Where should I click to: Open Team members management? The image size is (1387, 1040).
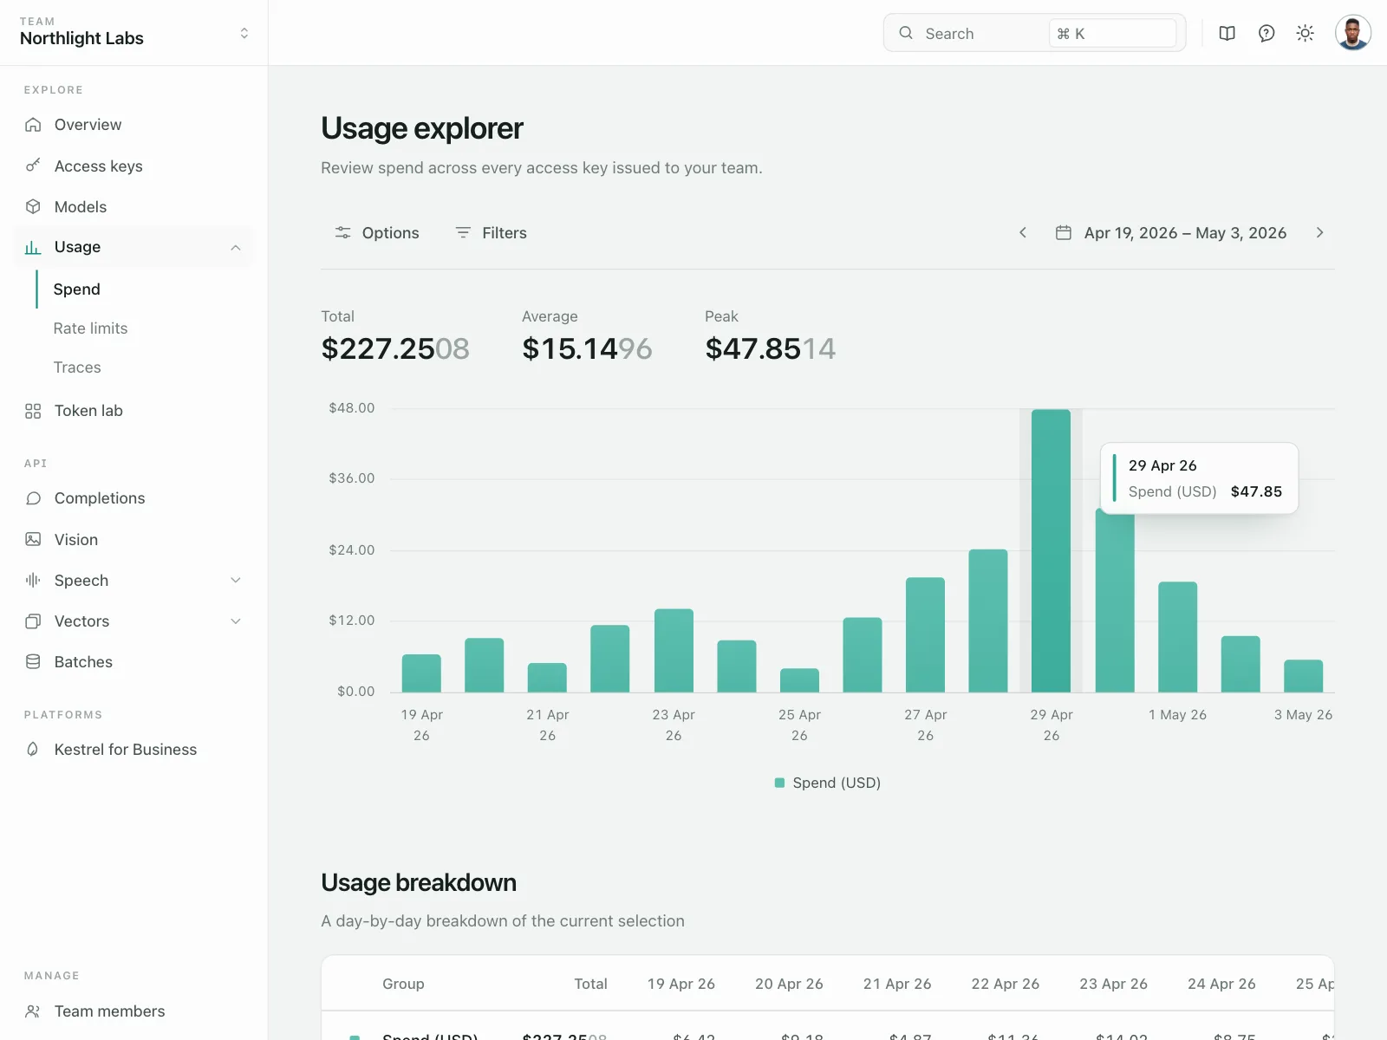click(x=134, y=1011)
